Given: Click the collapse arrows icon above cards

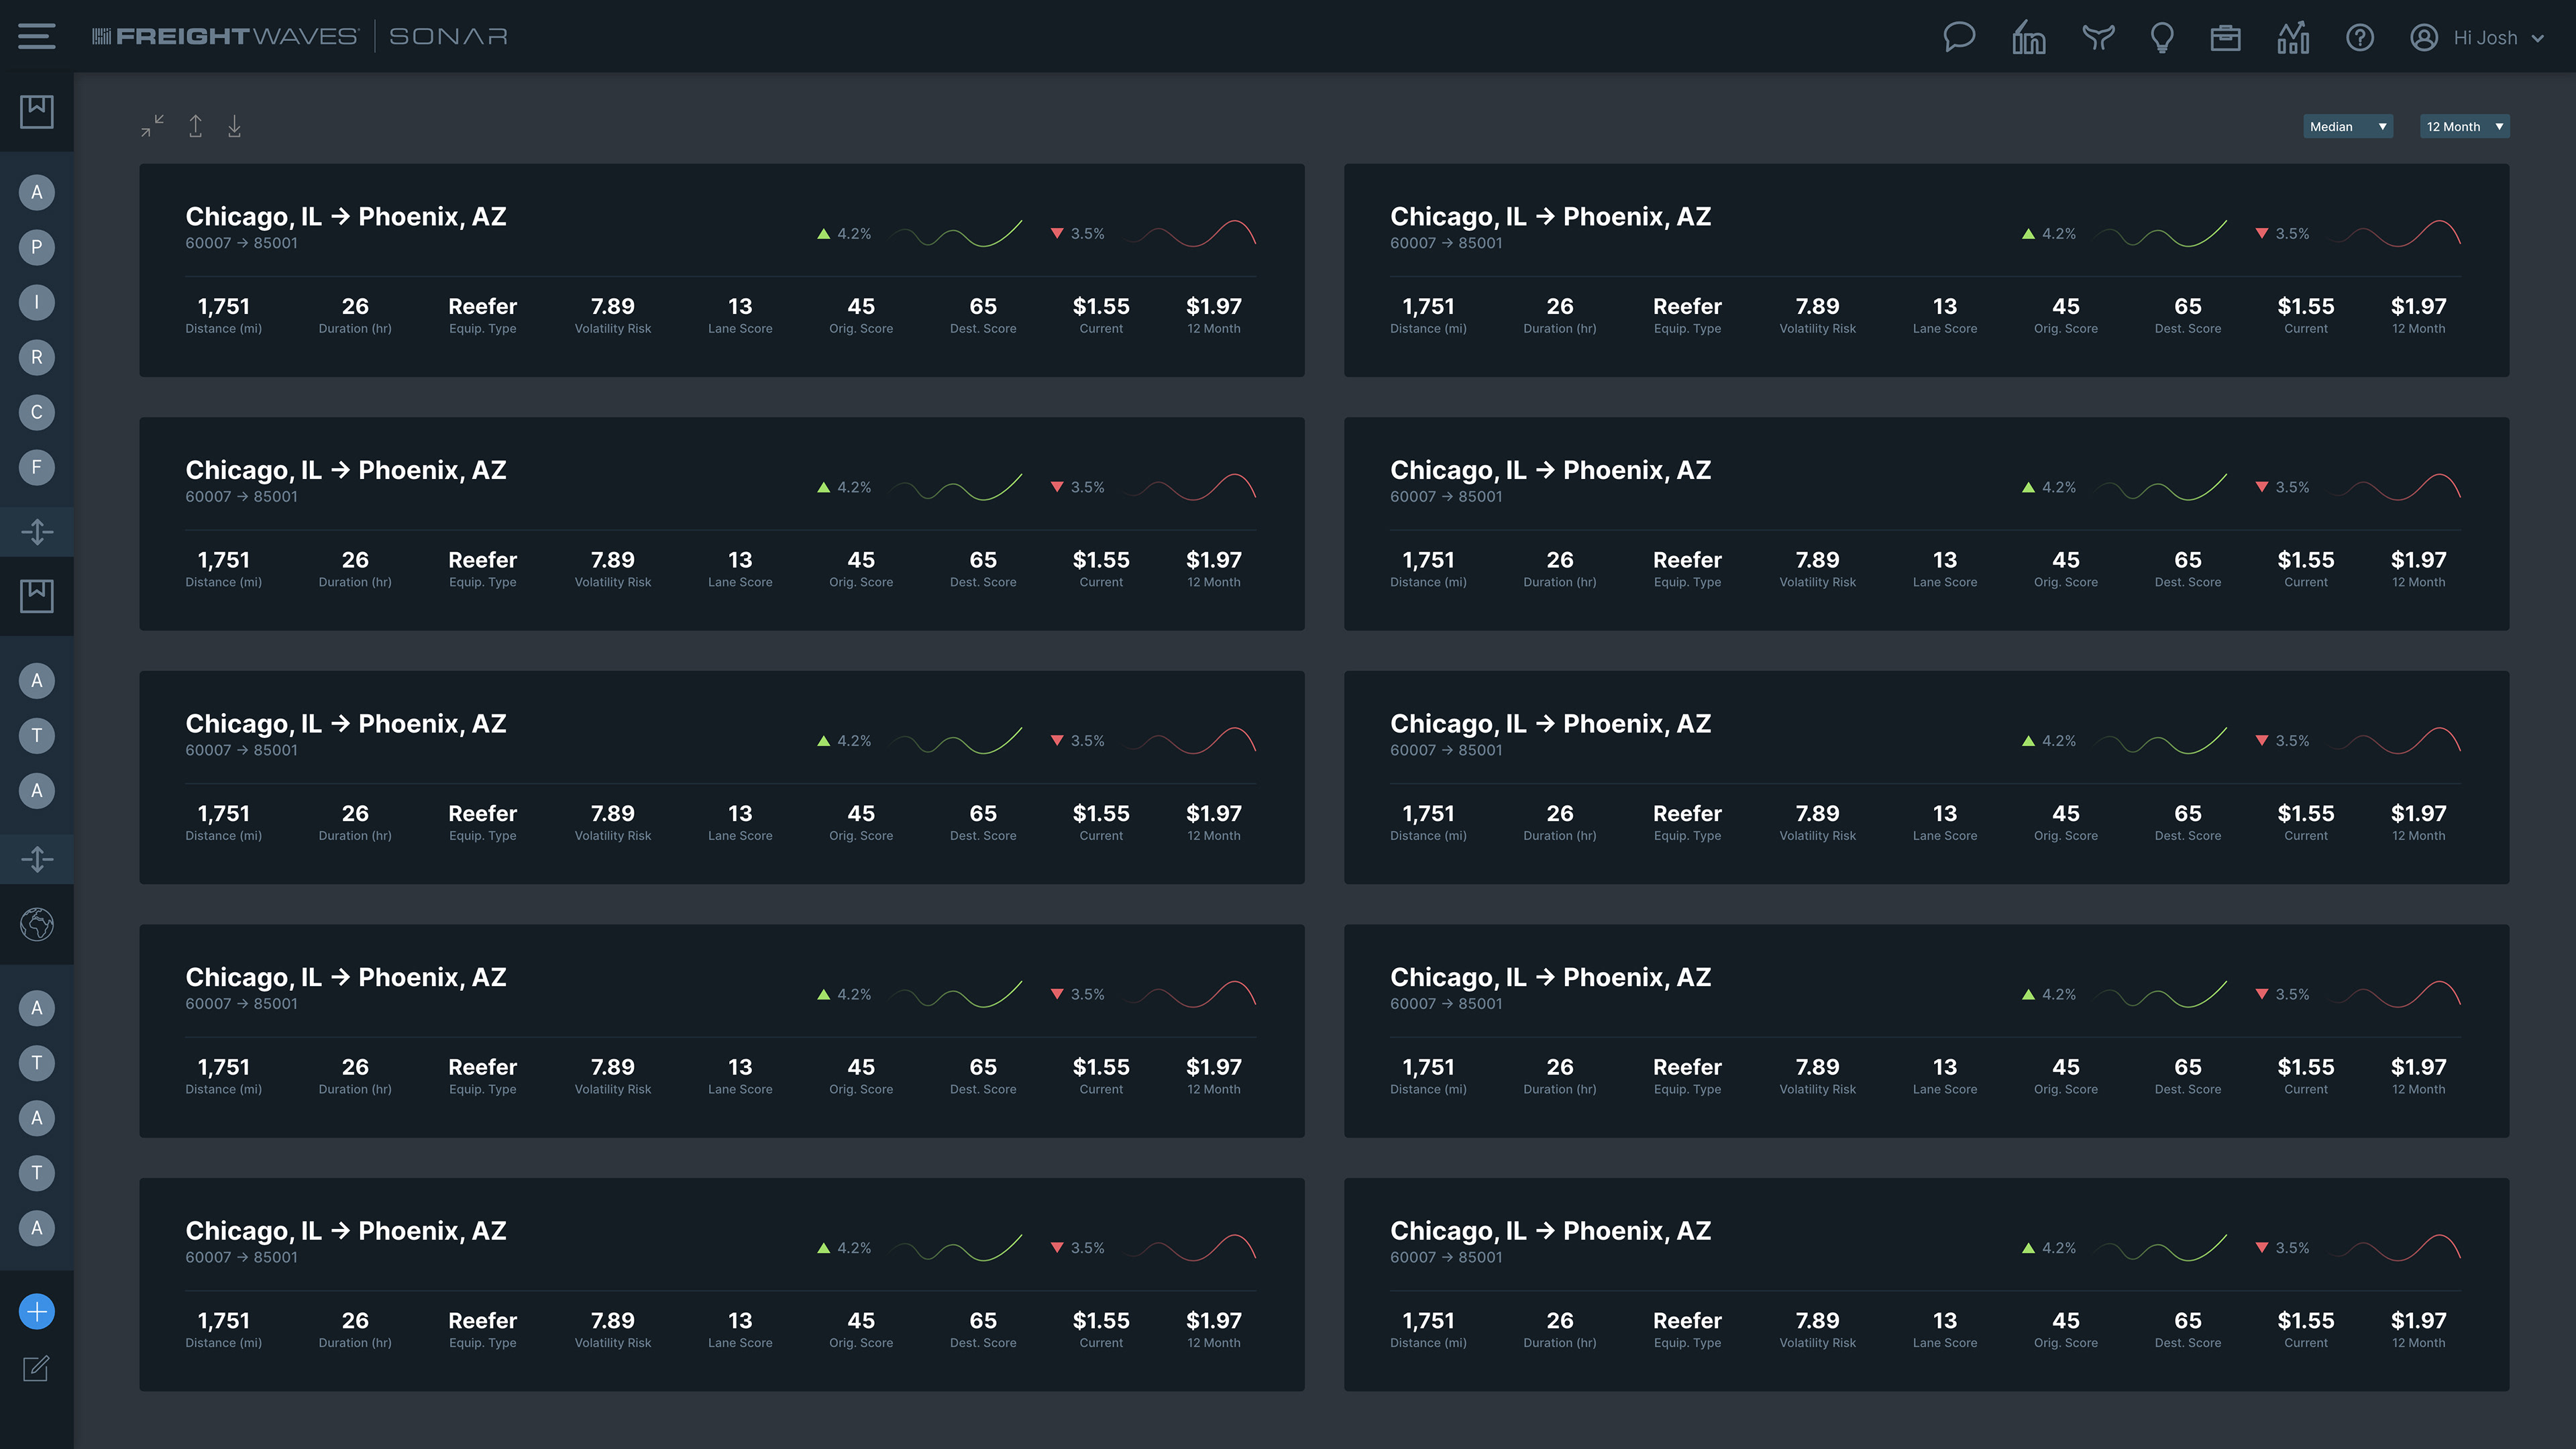Looking at the screenshot, I should [x=152, y=126].
